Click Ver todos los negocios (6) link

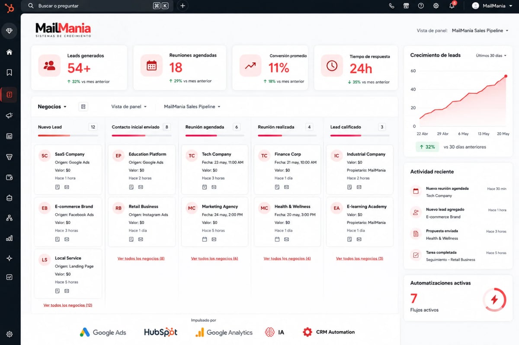tap(215, 259)
